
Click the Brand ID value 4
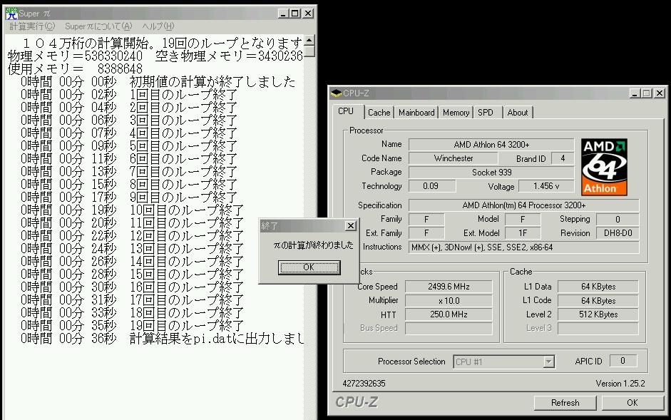coord(563,158)
